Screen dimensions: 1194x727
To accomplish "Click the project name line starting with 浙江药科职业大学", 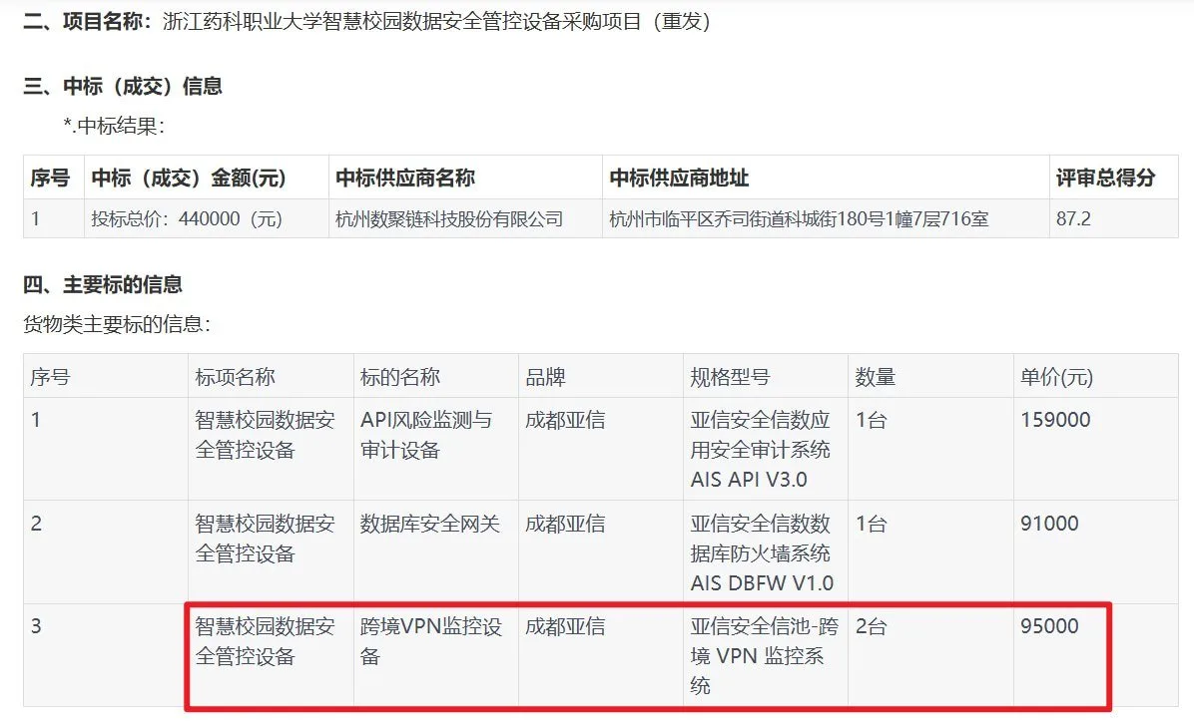I will point(436,21).
